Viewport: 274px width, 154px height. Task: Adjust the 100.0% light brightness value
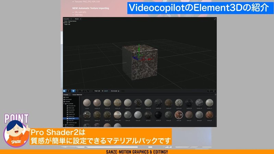tap(106, 91)
